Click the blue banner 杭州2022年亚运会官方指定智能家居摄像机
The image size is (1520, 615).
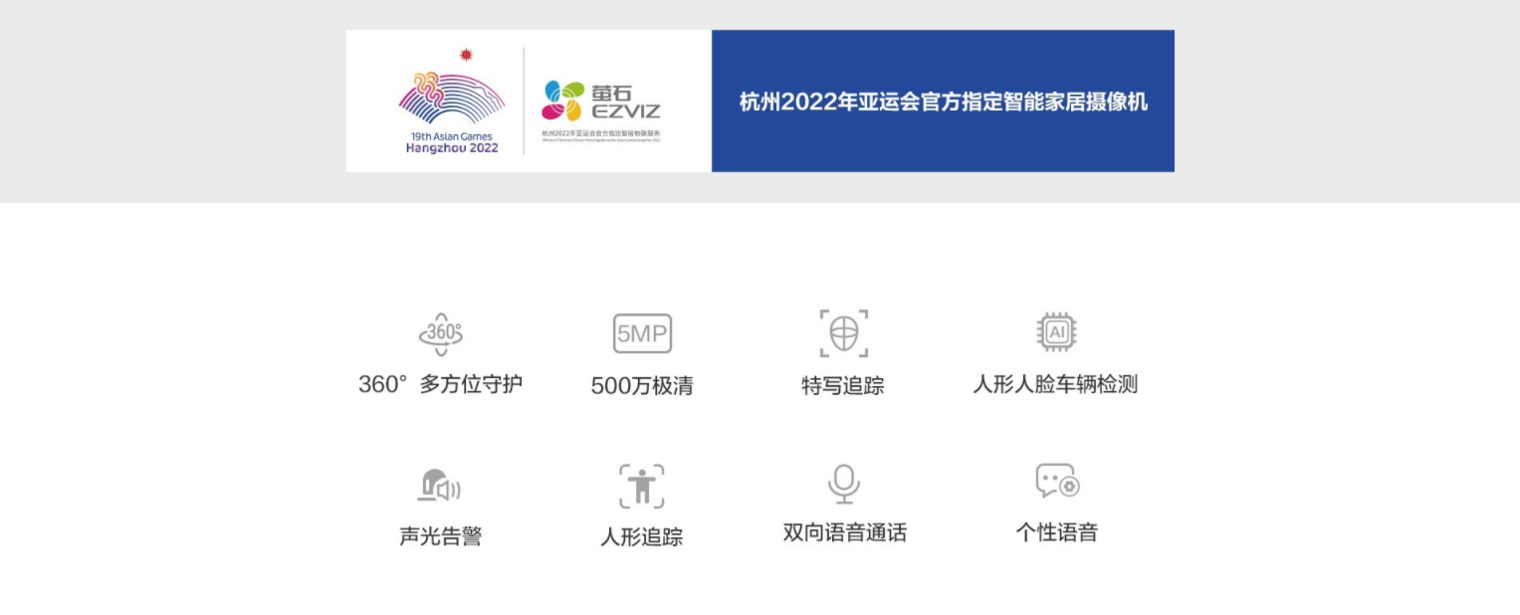coord(943,102)
